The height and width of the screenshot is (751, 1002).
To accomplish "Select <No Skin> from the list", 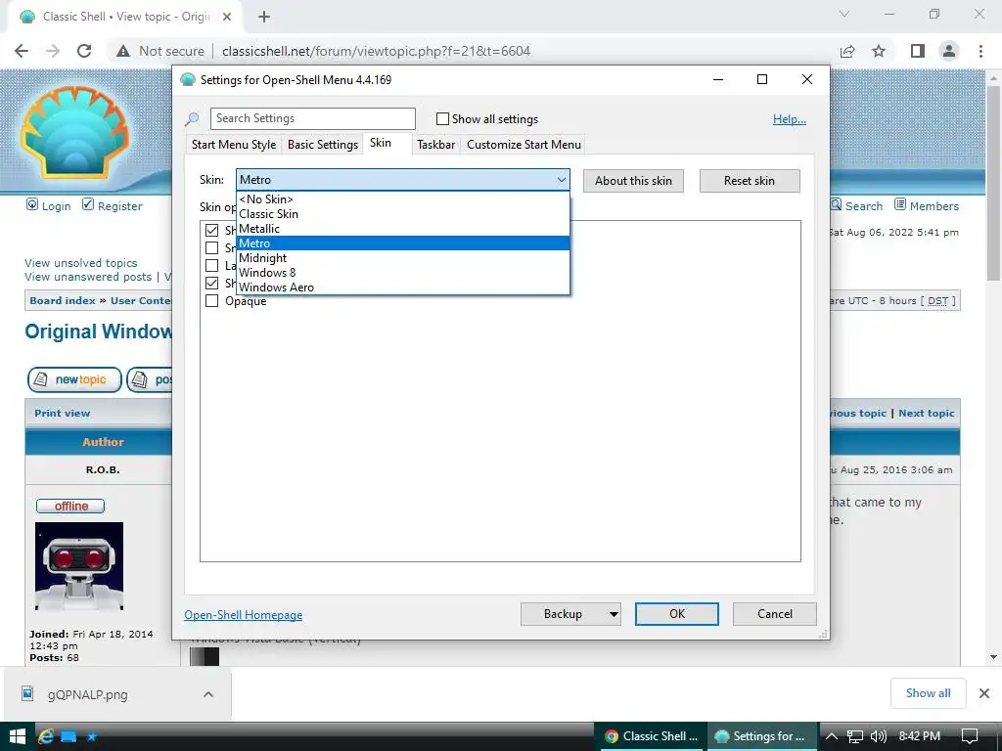I will click(x=402, y=199).
